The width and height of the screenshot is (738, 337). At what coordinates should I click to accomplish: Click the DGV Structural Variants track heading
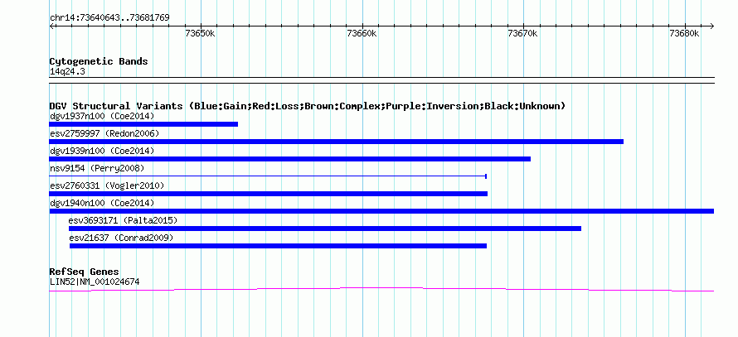(308, 106)
